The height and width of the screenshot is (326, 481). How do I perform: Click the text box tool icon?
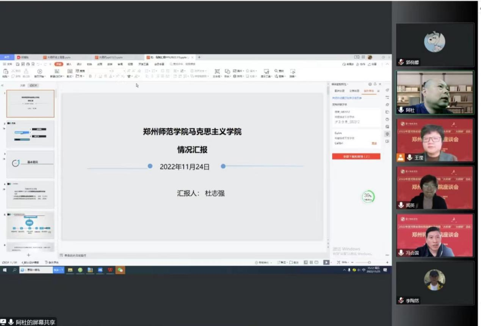[217, 71]
